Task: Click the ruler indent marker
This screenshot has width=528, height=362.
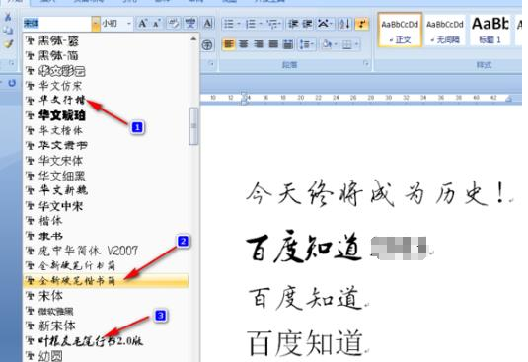Action: click(x=245, y=98)
